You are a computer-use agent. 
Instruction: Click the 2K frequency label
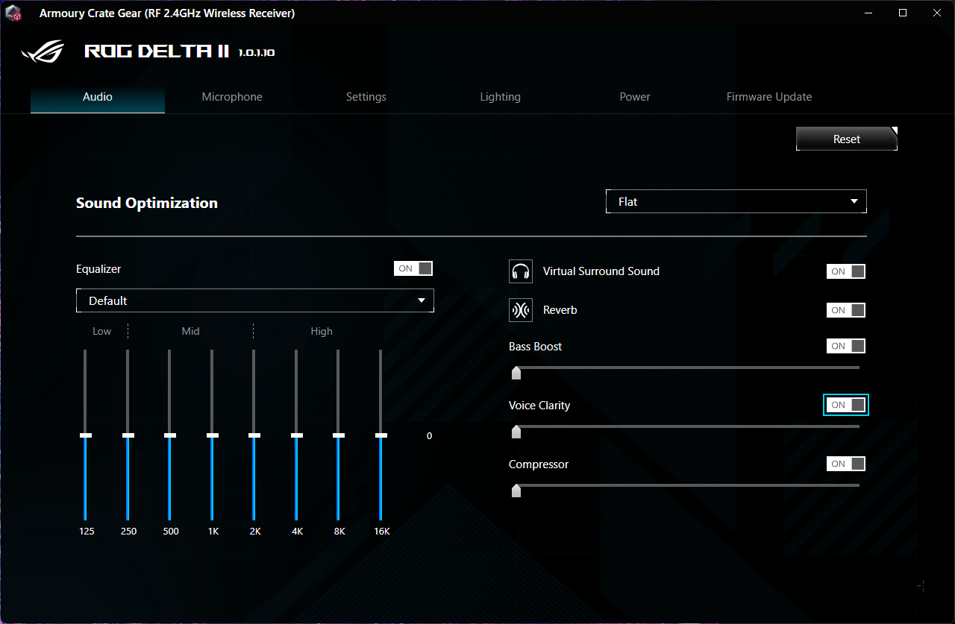point(255,532)
